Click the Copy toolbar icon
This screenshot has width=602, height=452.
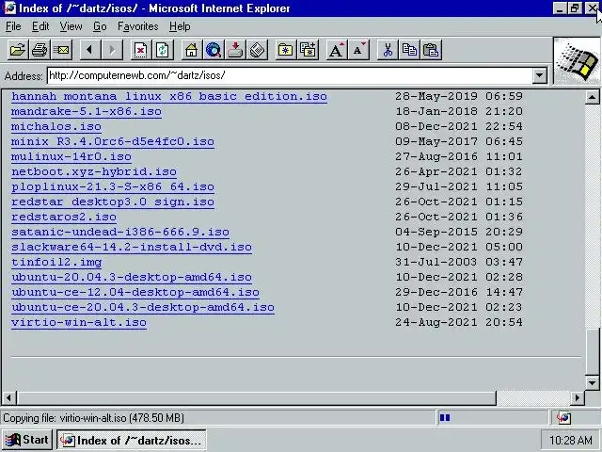pos(410,50)
